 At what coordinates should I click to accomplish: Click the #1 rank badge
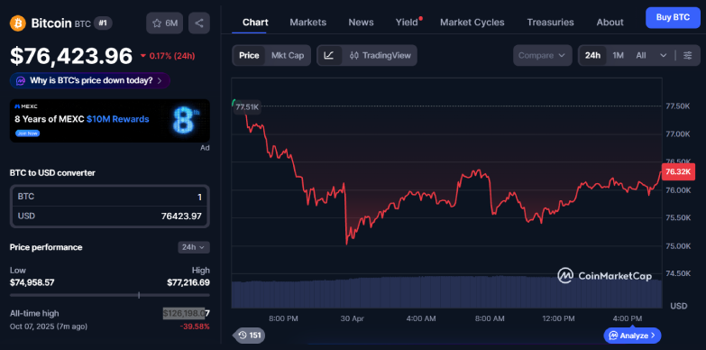(103, 23)
